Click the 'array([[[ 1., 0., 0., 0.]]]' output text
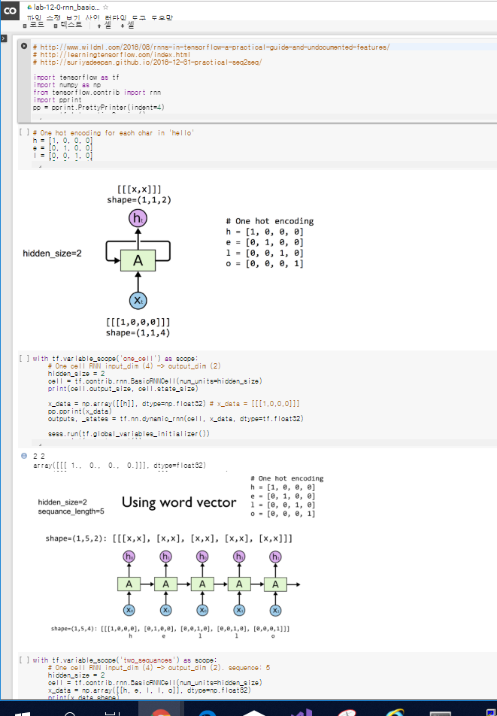 (x=120, y=466)
